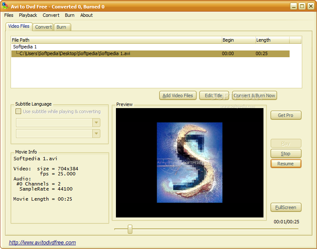Viewport: 317px width, 249px height.
Task: Open the Files menu
Action: tap(9, 15)
